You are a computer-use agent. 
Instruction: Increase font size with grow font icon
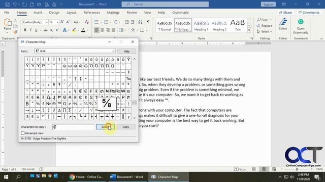[62, 22]
